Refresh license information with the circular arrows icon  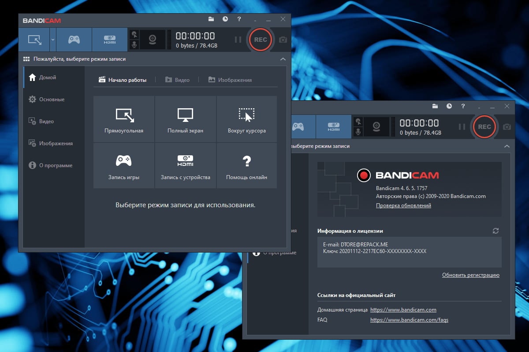point(496,231)
